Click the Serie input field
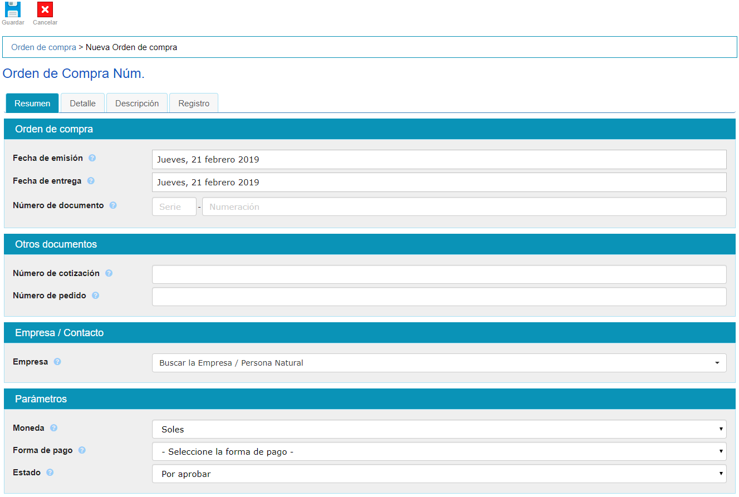Image resolution: width=739 pixels, height=497 pixels. pos(174,206)
